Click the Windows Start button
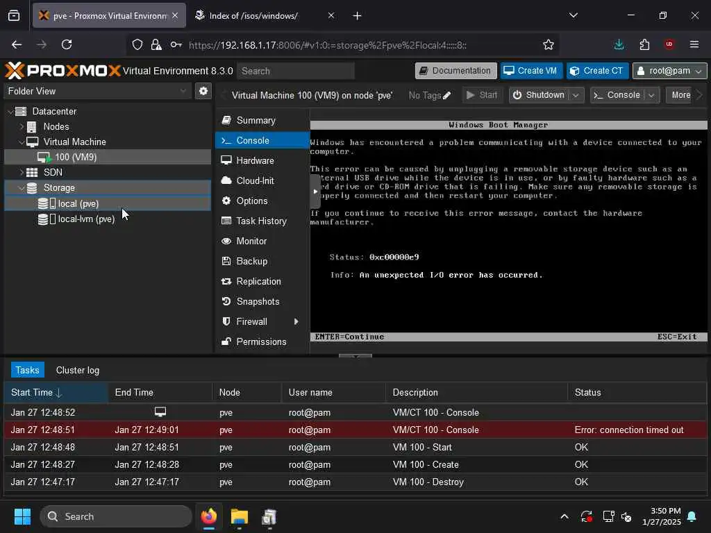The image size is (711, 533). (22, 516)
